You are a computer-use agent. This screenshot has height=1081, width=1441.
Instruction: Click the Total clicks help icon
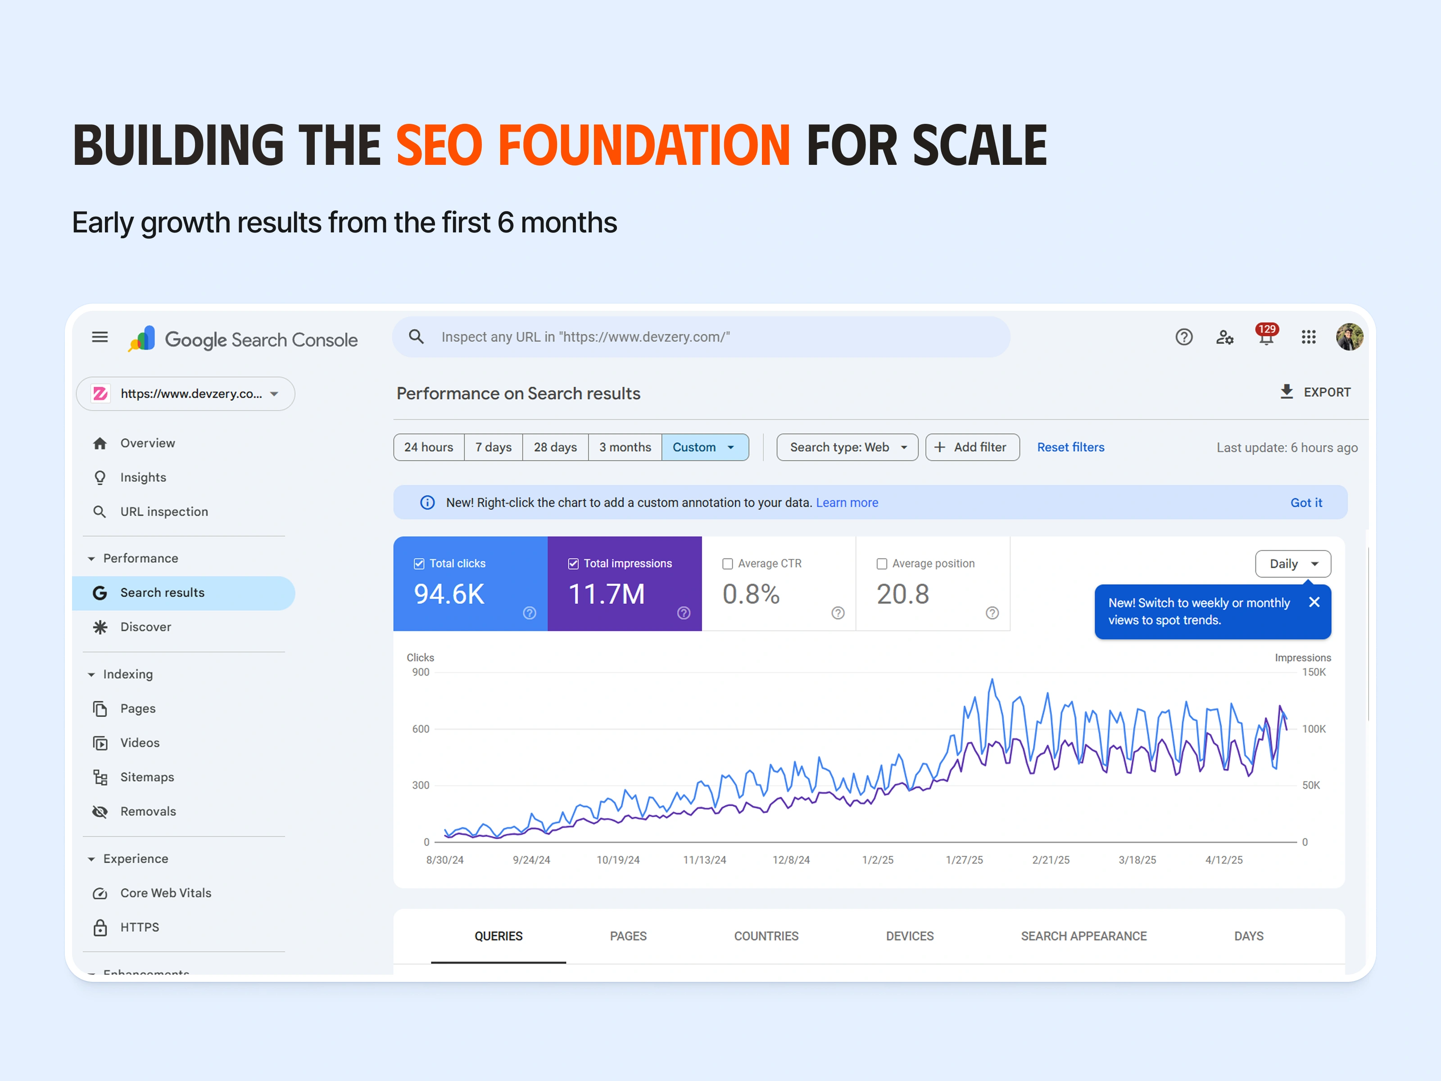(530, 613)
